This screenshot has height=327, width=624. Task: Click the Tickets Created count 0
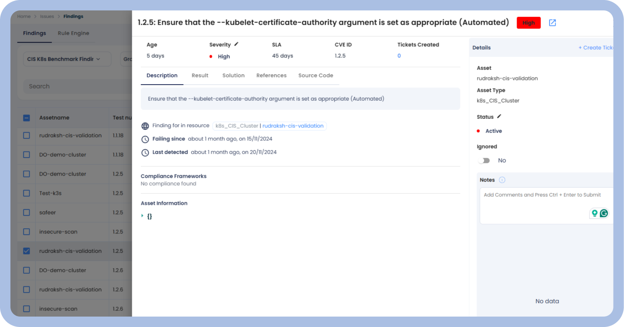click(399, 56)
